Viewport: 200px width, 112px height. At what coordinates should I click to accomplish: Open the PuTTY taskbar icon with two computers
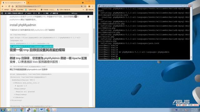coord(28,110)
